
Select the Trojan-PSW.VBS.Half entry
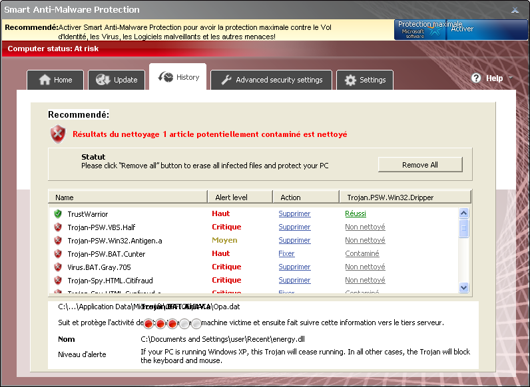[101, 227]
